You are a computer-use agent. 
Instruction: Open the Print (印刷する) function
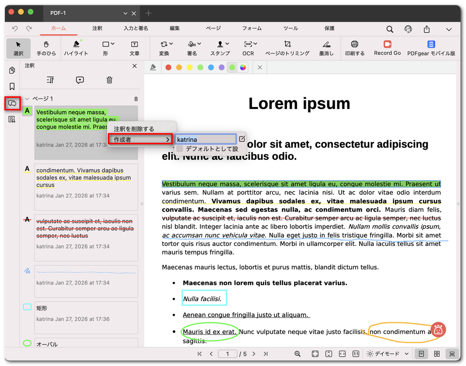355,47
